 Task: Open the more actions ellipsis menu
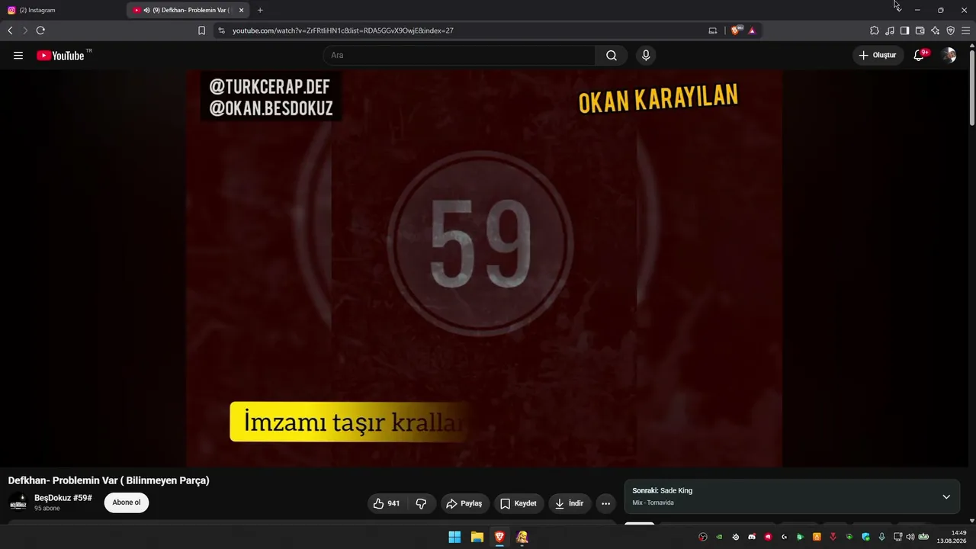(605, 503)
